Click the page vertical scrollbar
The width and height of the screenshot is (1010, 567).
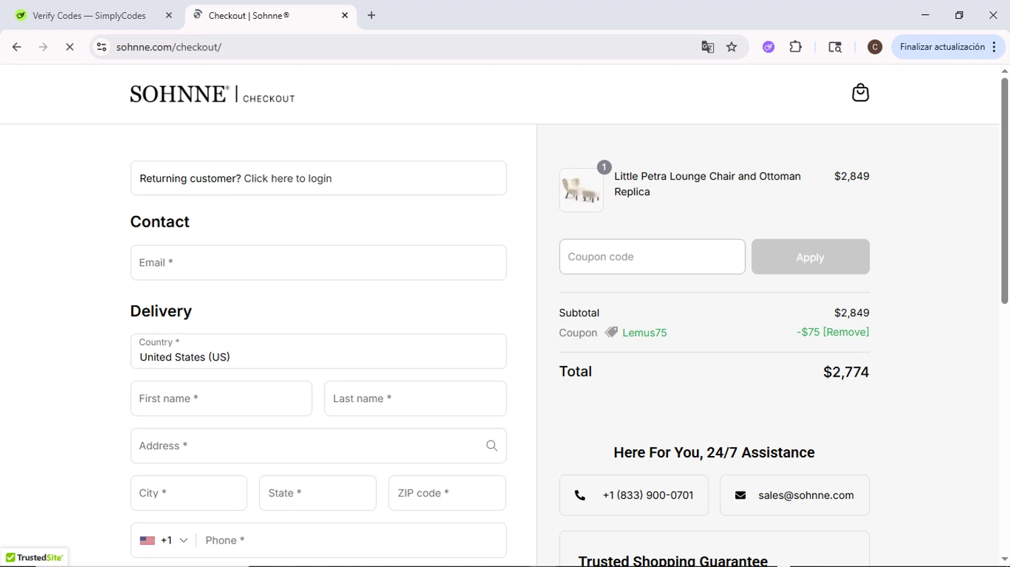(1004, 191)
